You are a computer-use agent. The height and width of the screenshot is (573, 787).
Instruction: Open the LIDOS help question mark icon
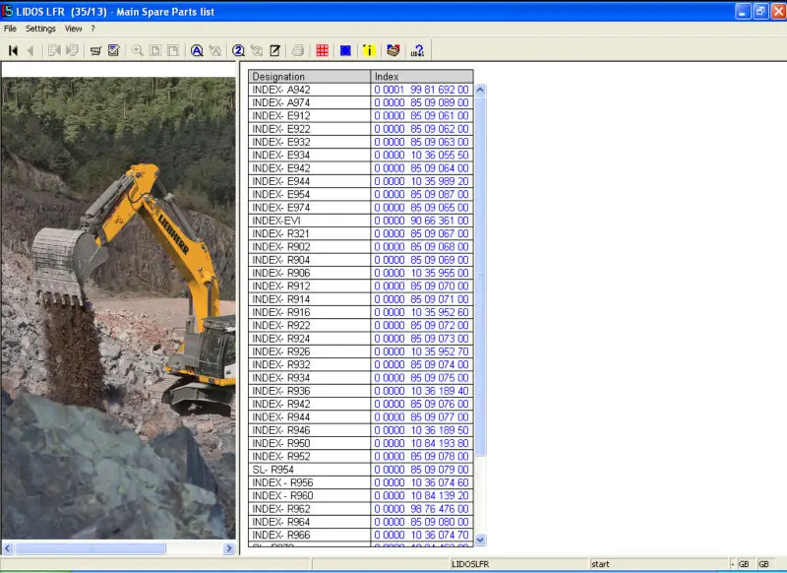(x=417, y=50)
